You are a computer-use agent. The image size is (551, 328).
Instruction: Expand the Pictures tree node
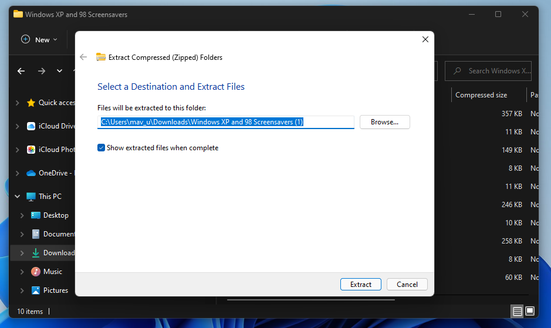click(x=22, y=290)
